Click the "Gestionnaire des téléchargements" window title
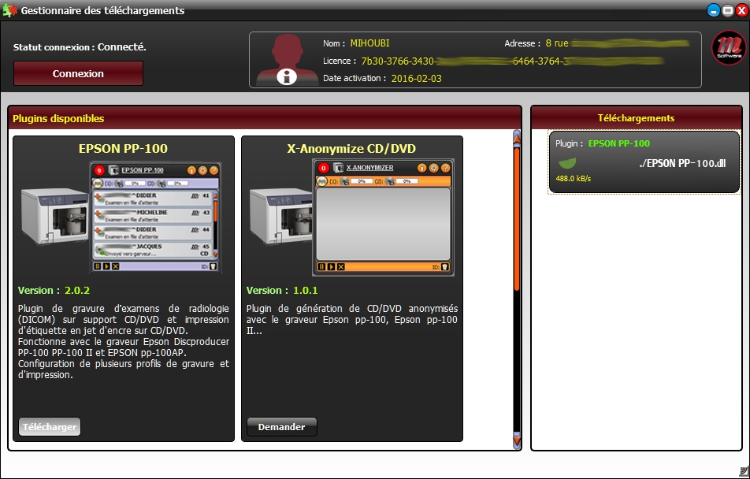Viewport: 750px width, 479px height. pyautogui.click(x=103, y=10)
